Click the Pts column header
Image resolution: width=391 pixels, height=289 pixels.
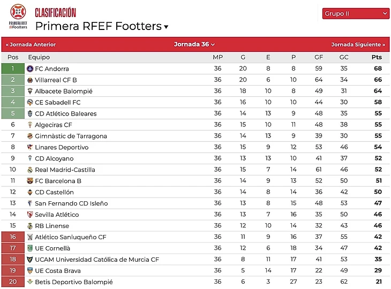pyautogui.click(x=377, y=57)
